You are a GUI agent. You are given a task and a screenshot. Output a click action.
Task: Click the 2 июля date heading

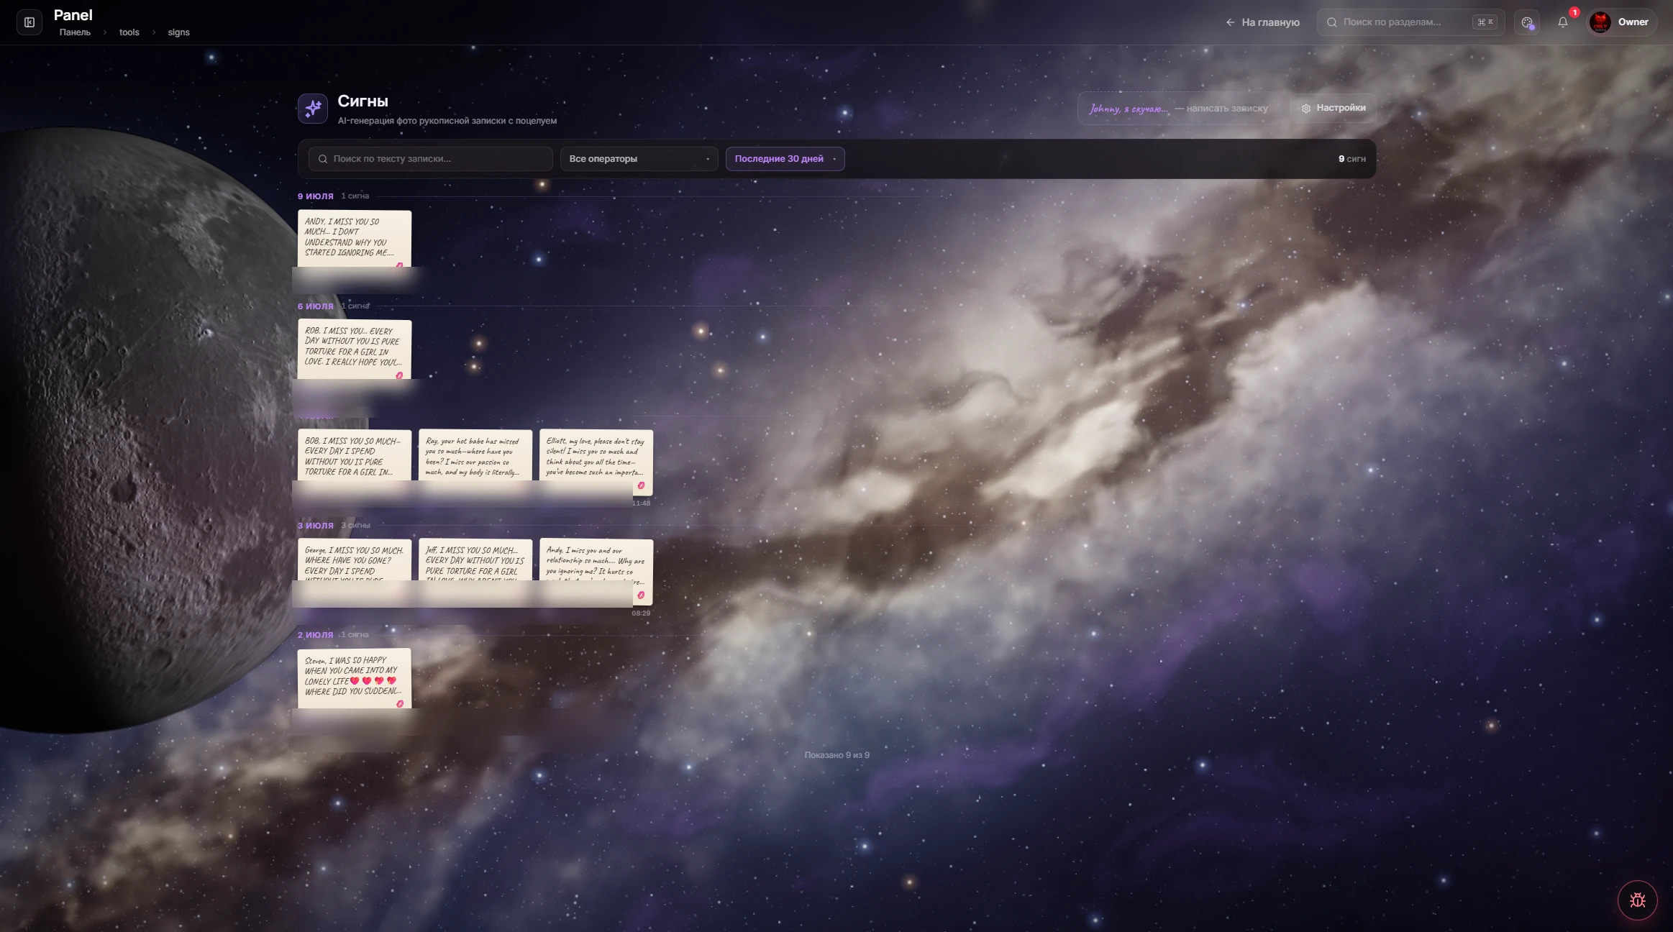click(316, 635)
